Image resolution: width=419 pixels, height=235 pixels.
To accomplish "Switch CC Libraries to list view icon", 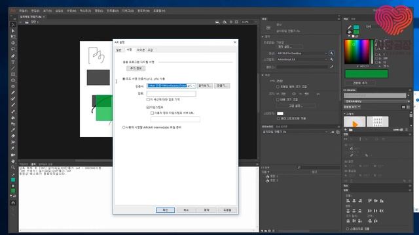I will pos(408,107).
